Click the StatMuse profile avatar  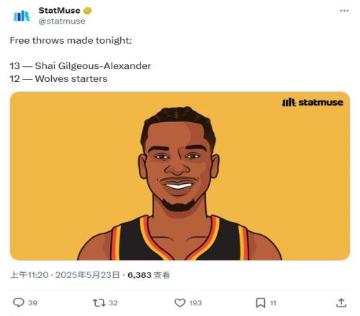22,16
